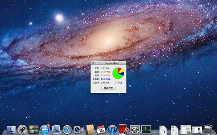Screen dimensions: 217x135
Task: Click the blue 850.4 MB value
Action: [106, 79]
